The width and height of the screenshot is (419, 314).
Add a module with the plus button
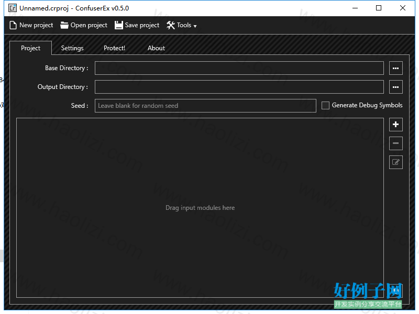pos(396,125)
